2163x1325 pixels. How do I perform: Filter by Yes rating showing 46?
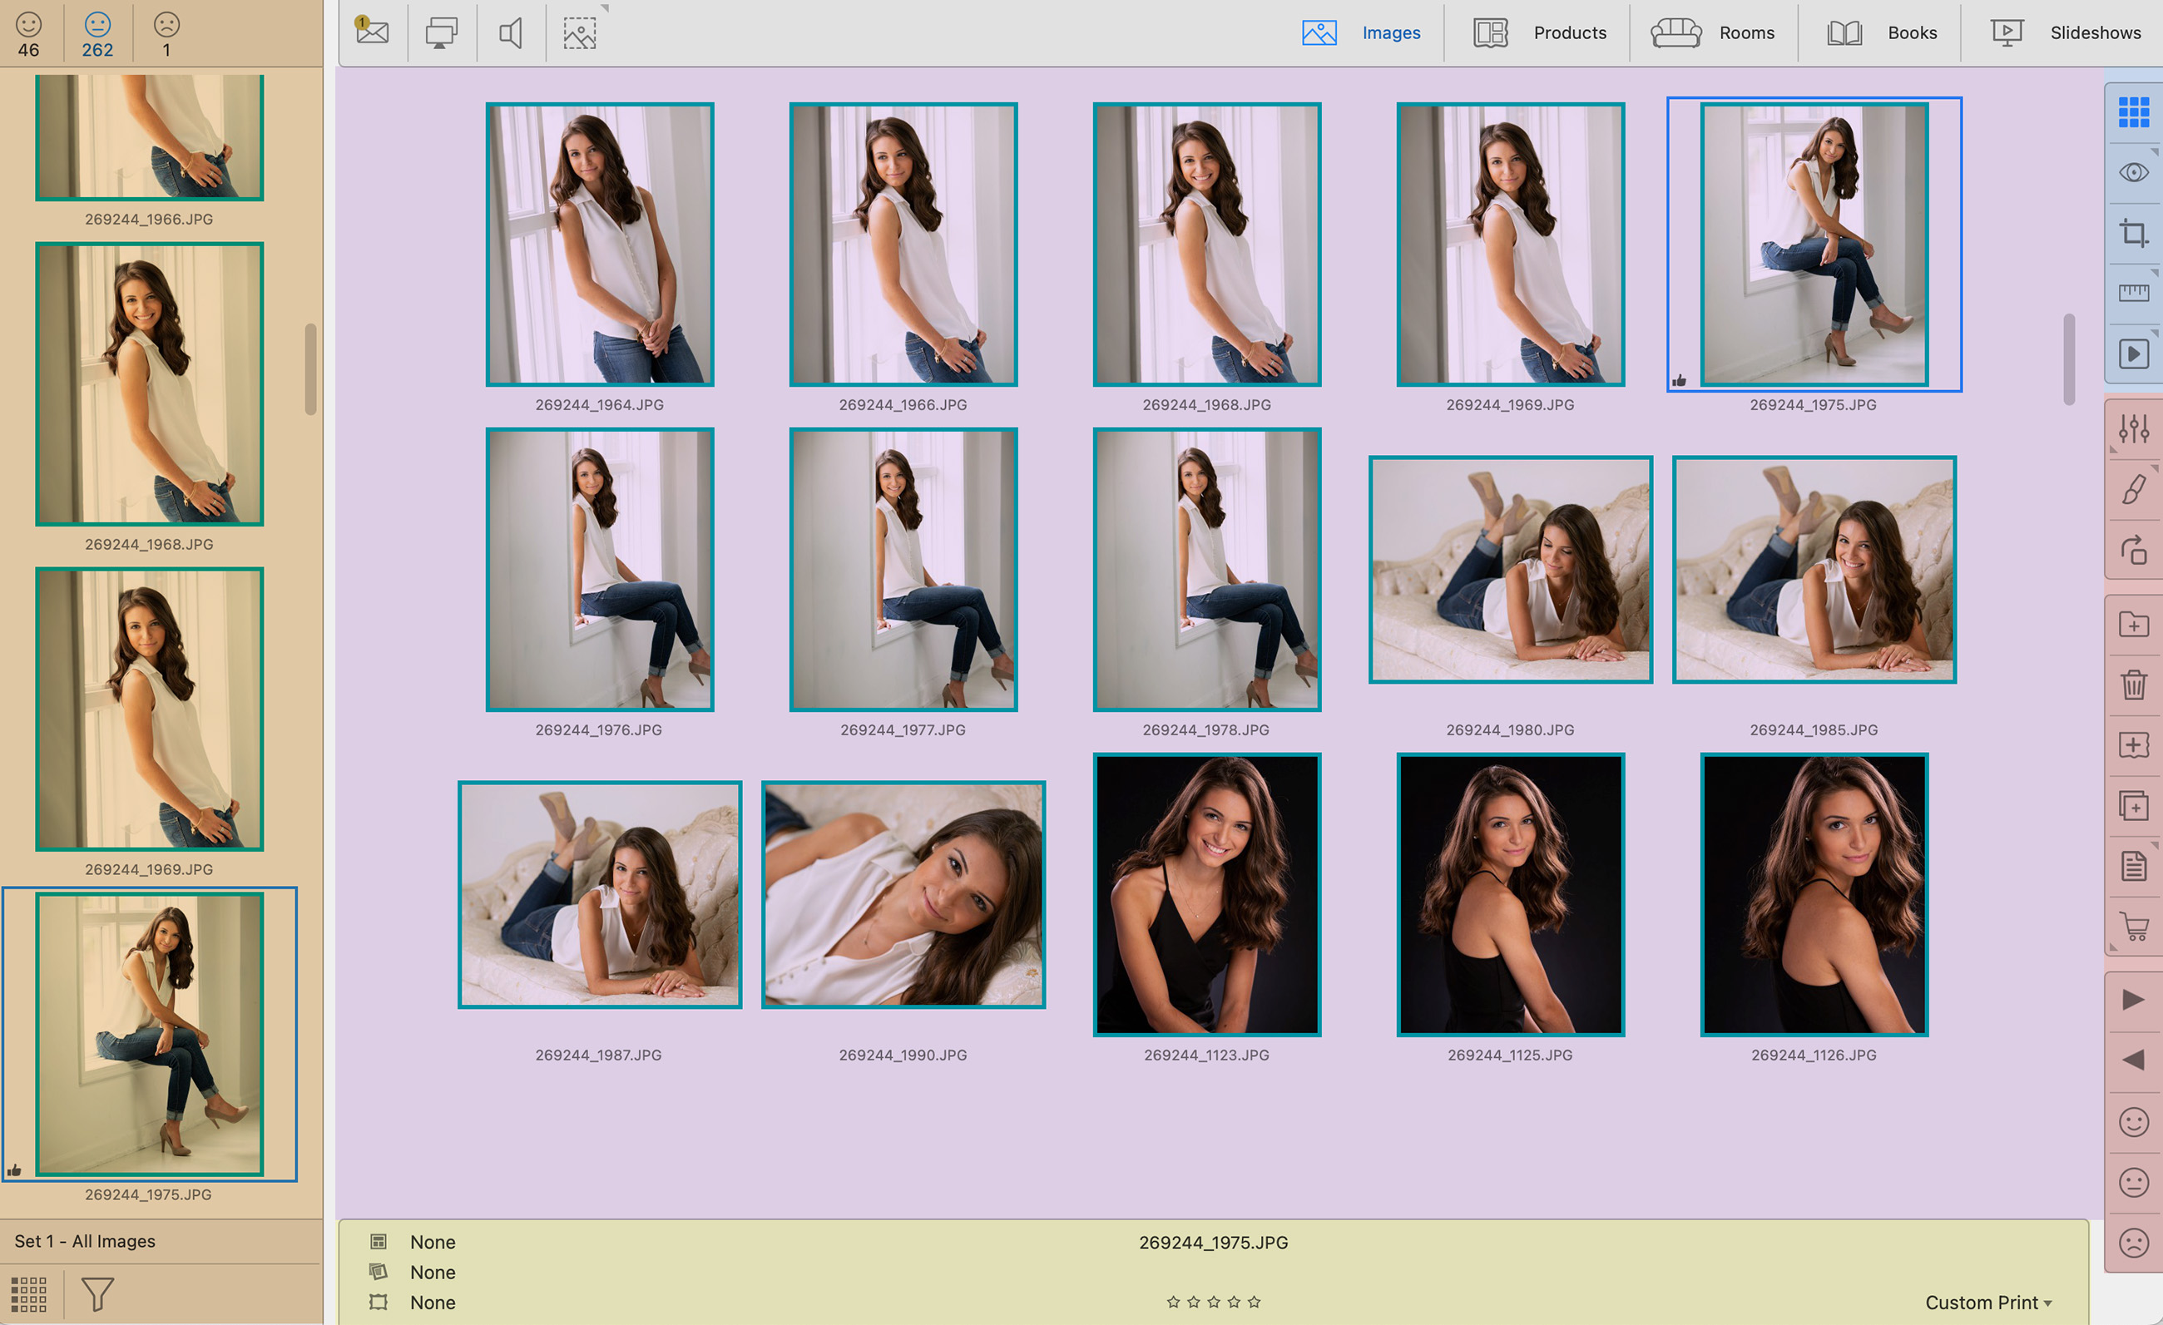[x=29, y=33]
